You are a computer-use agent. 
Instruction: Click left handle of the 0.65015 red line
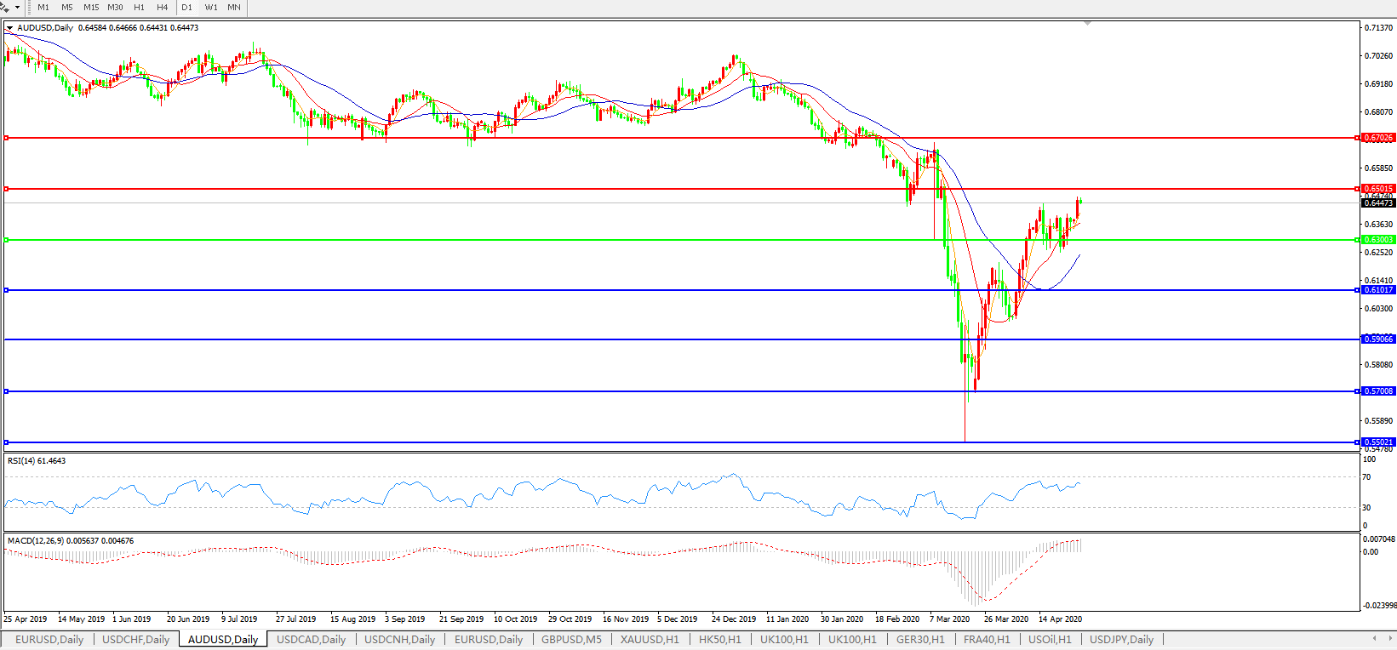(7, 189)
